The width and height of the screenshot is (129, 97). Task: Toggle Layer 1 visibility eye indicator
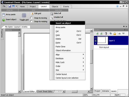coord(95,38)
